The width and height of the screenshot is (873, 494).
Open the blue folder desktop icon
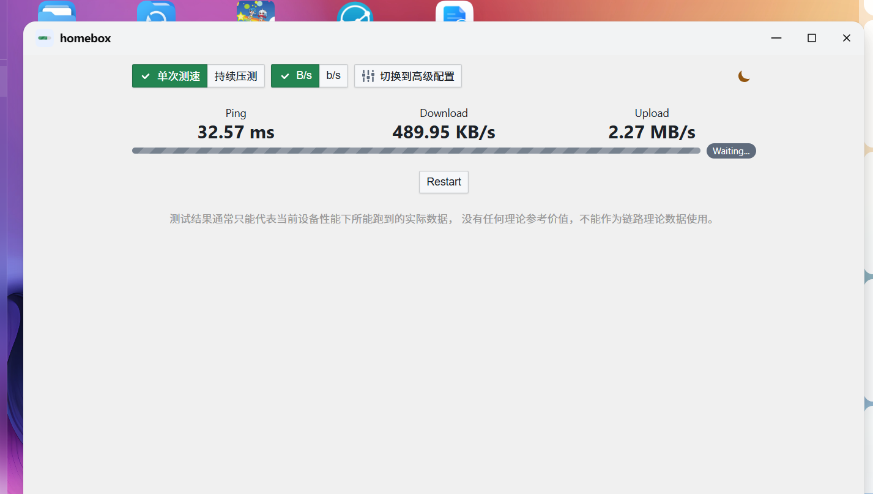(x=57, y=12)
